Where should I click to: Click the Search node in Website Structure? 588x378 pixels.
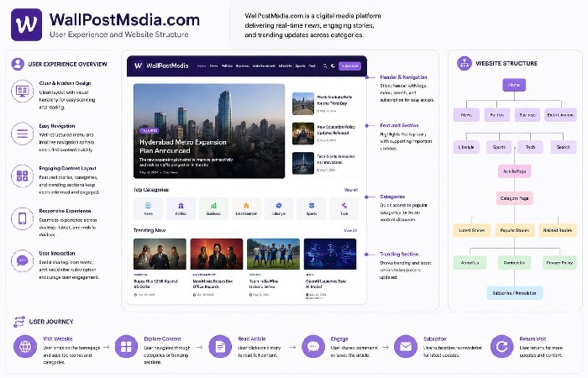pyautogui.click(x=564, y=147)
